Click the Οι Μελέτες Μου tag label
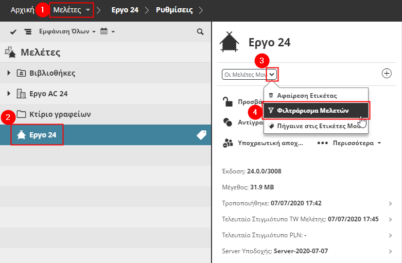 [245, 75]
